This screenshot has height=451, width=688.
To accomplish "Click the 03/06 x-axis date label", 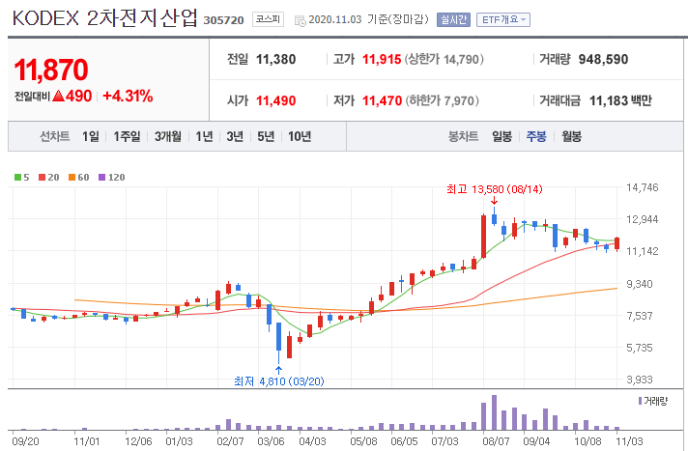I will point(271,441).
